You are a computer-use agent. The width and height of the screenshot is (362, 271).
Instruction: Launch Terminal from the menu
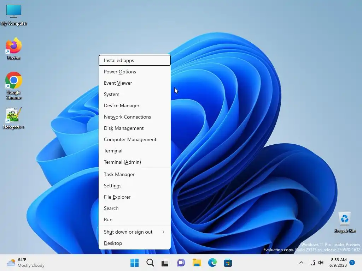(135, 151)
